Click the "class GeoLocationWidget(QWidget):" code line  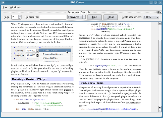coord(31,99)
